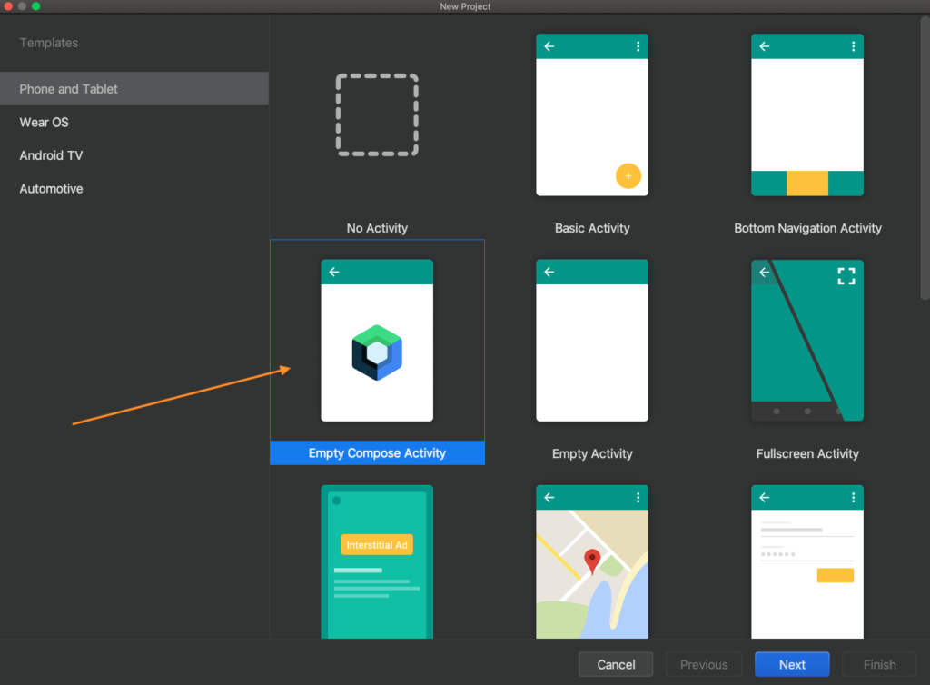Click the back arrow in Basic Activity preview
930x685 pixels.
[549, 46]
